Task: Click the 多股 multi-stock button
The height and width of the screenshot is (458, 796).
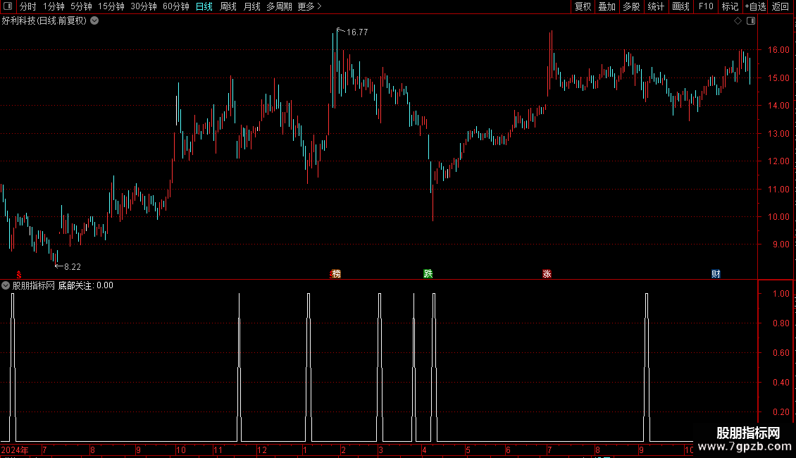Action: point(631,6)
